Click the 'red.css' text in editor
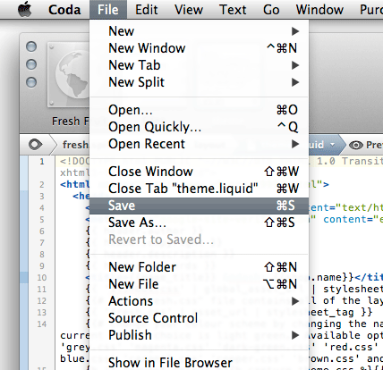The image size is (383, 370). (351, 347)
